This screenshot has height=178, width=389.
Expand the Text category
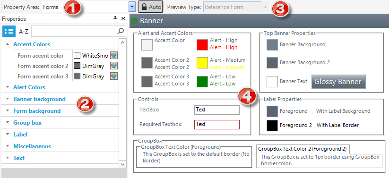pos(8,158)
